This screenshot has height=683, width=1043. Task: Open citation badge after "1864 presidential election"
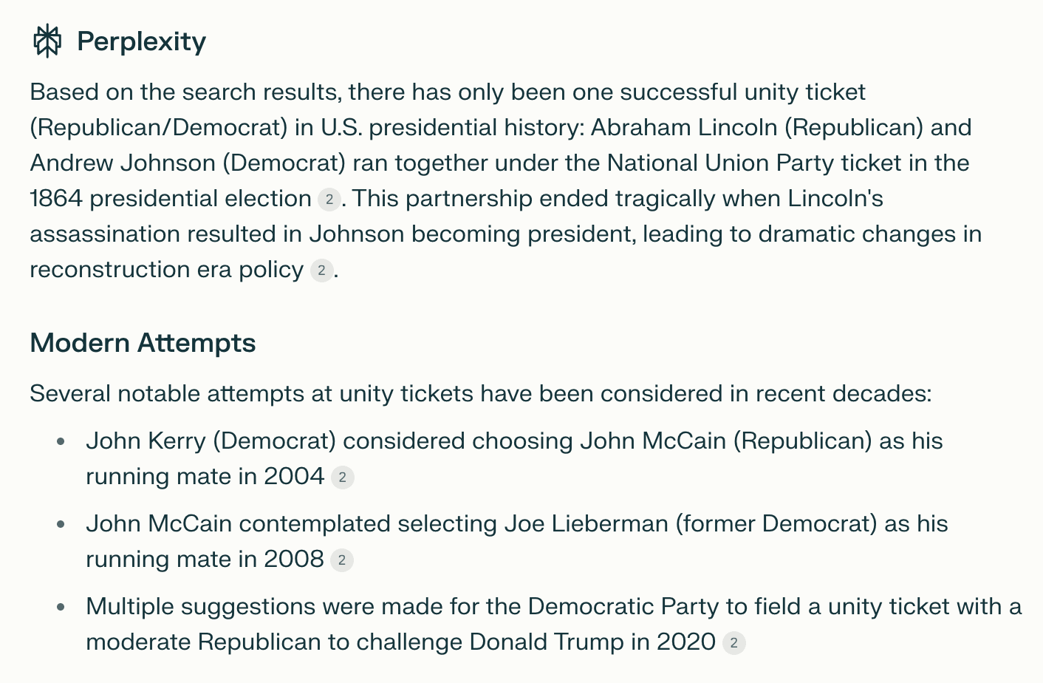pos(329,199)
